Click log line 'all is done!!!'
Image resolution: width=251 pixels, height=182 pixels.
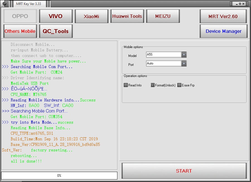click(x=26, y=161)
